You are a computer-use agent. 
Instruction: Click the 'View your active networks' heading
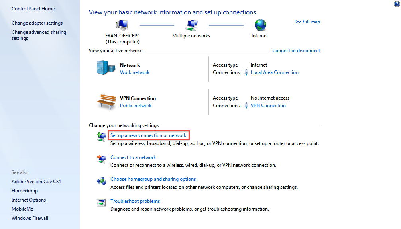116,51
